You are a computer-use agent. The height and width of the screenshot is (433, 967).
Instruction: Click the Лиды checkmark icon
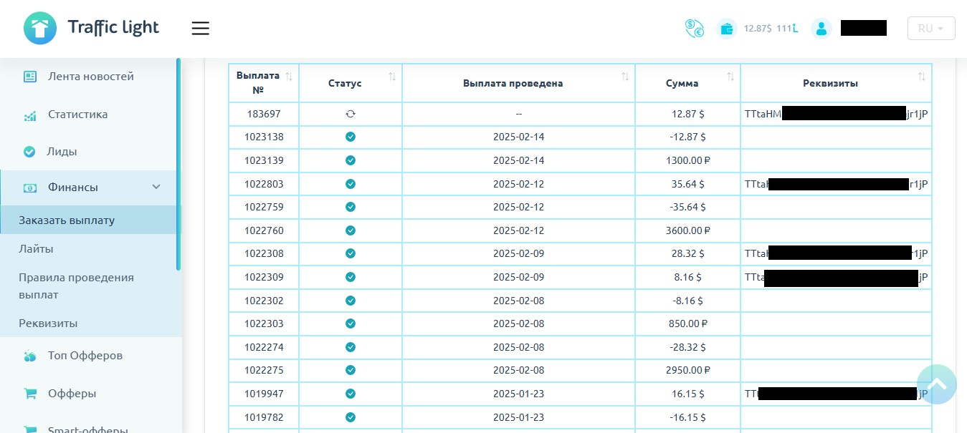[x=29, y=152]
